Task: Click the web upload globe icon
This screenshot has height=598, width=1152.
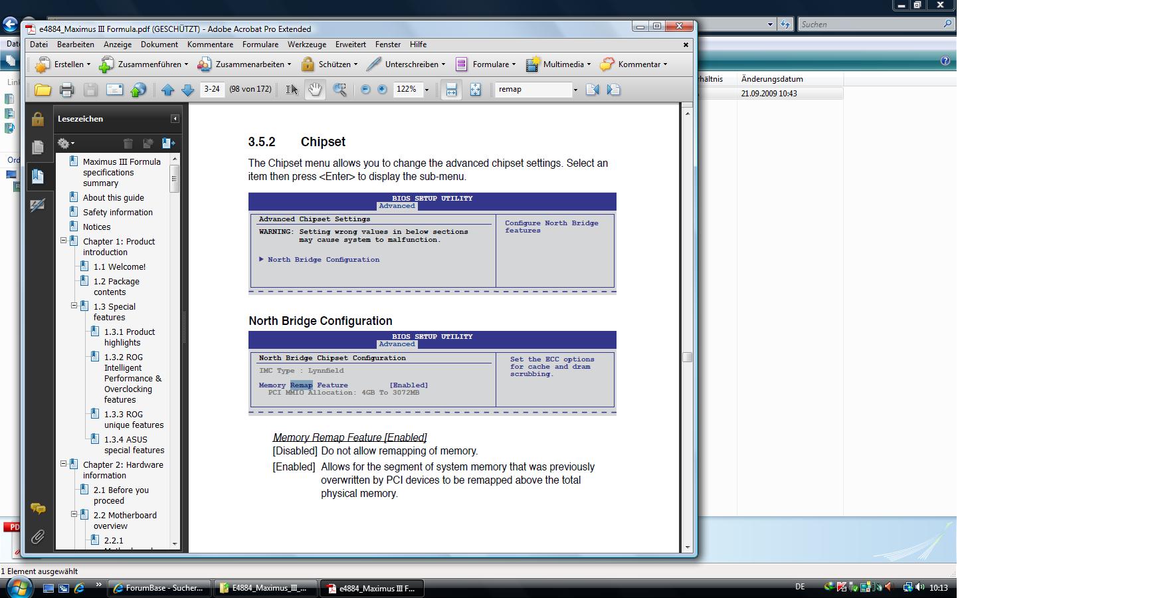Action: (138, 90)
